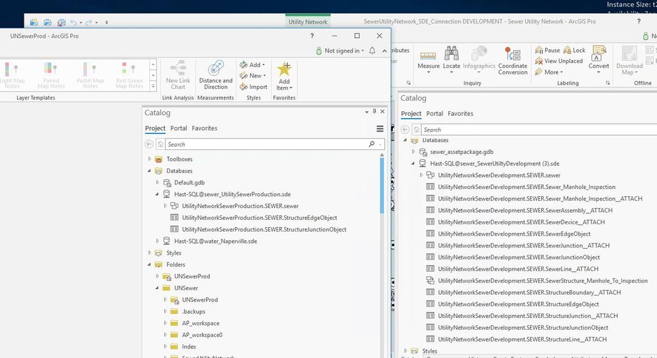This screenshot has height=358, width=657.
Task: Collapse the Folders node
Action: 149,265
